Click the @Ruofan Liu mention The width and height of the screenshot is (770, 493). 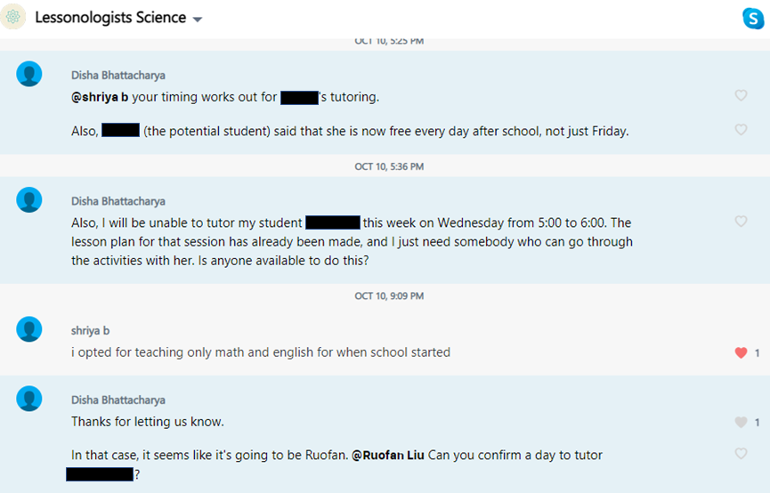tap(388, 455)
